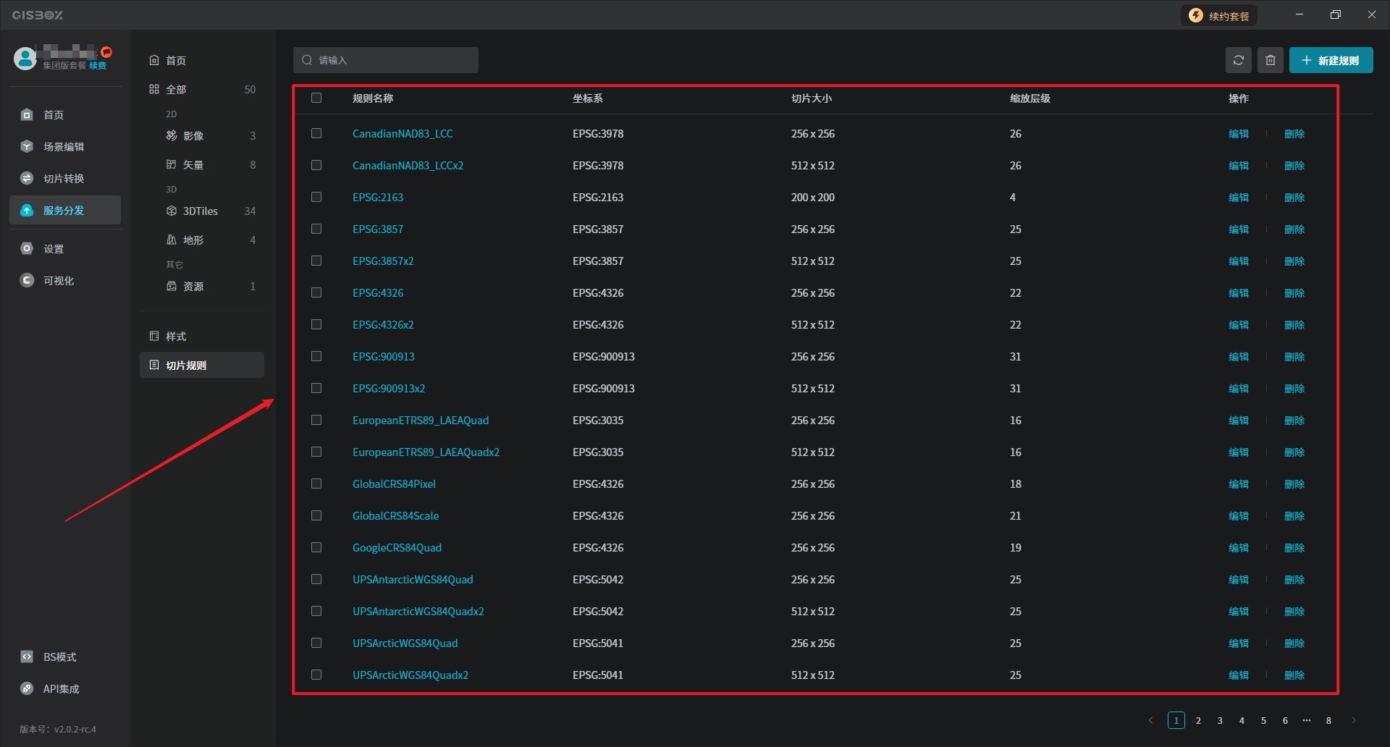Open the 可视化 visualization sidebar item
Image resolution: width=1390 pixels, height=747 pixels.
pos(58,281)
